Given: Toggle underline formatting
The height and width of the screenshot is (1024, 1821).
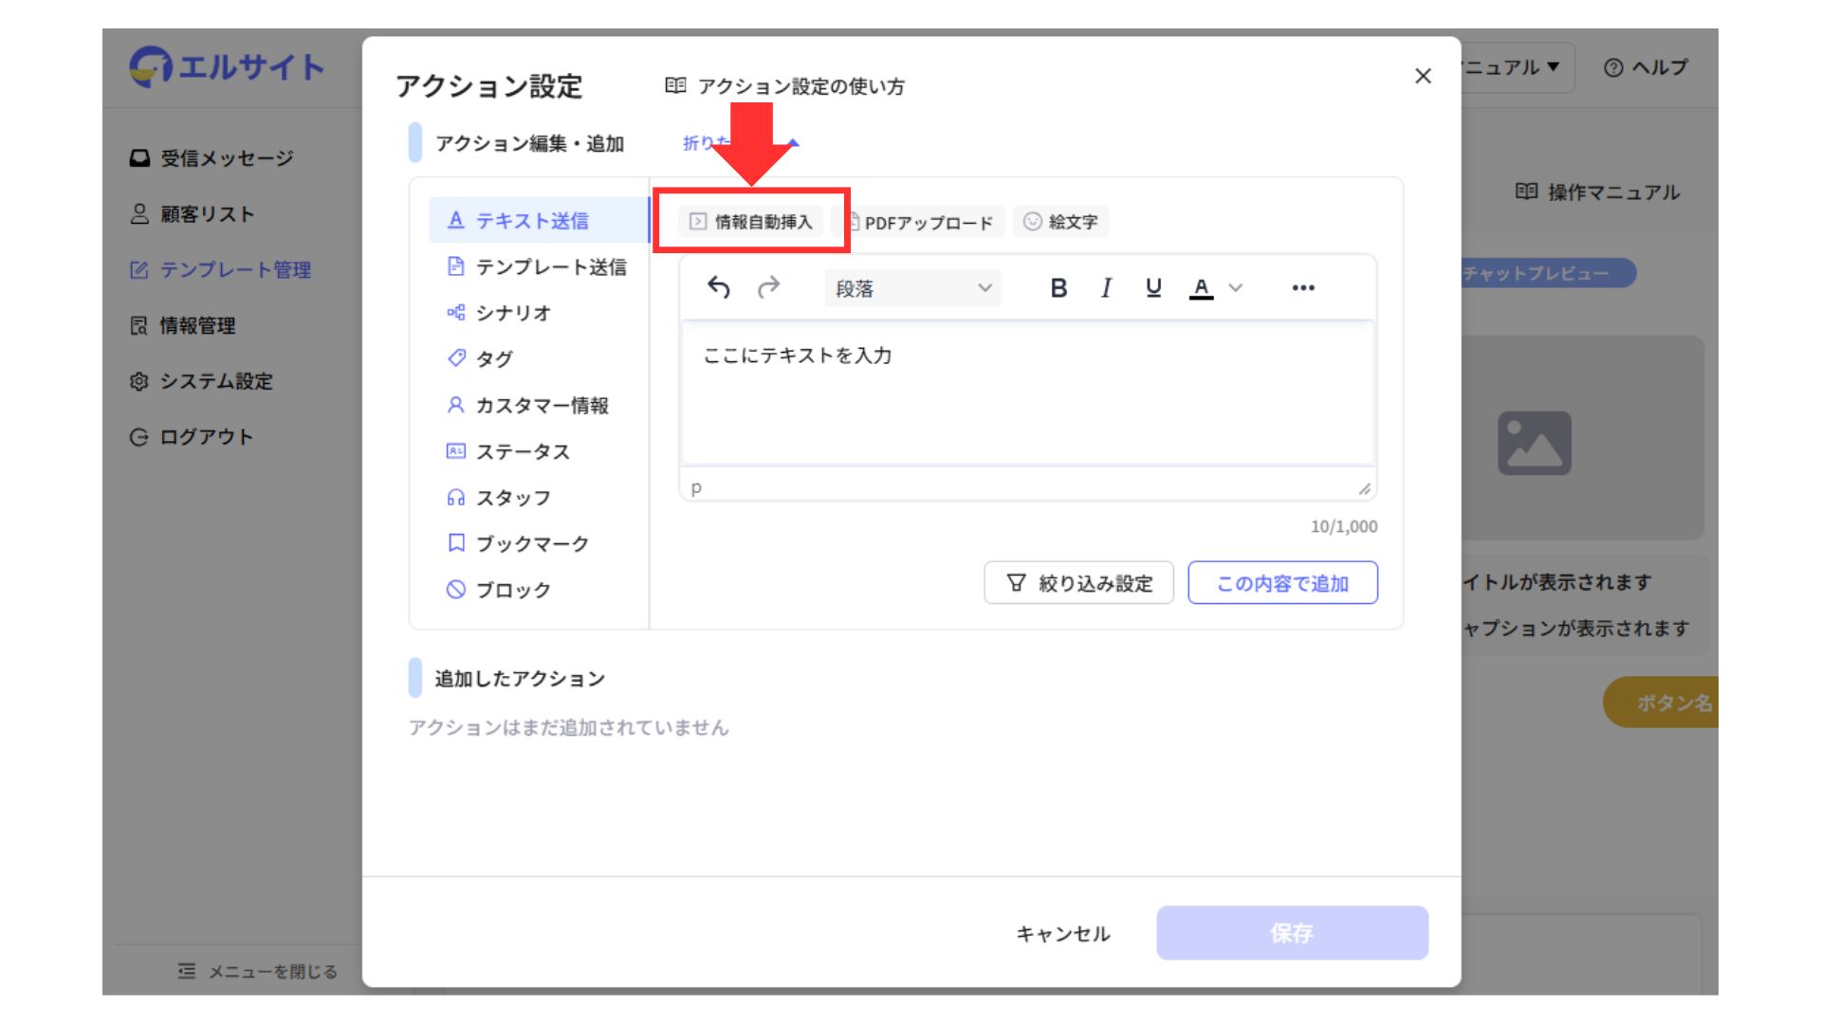Looking at the screenshot, I should (x=1153, y=287).
